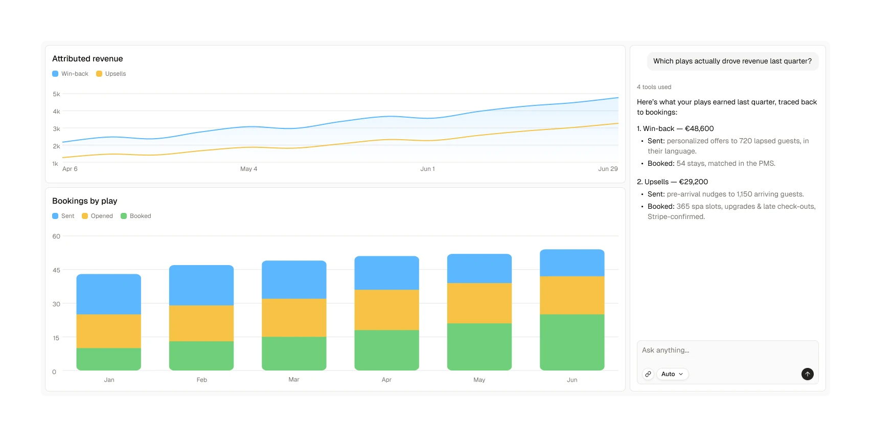This screenshot has width=871, height=437.
Task: Expand the 4 tools used details
Action: pos(654,87)
